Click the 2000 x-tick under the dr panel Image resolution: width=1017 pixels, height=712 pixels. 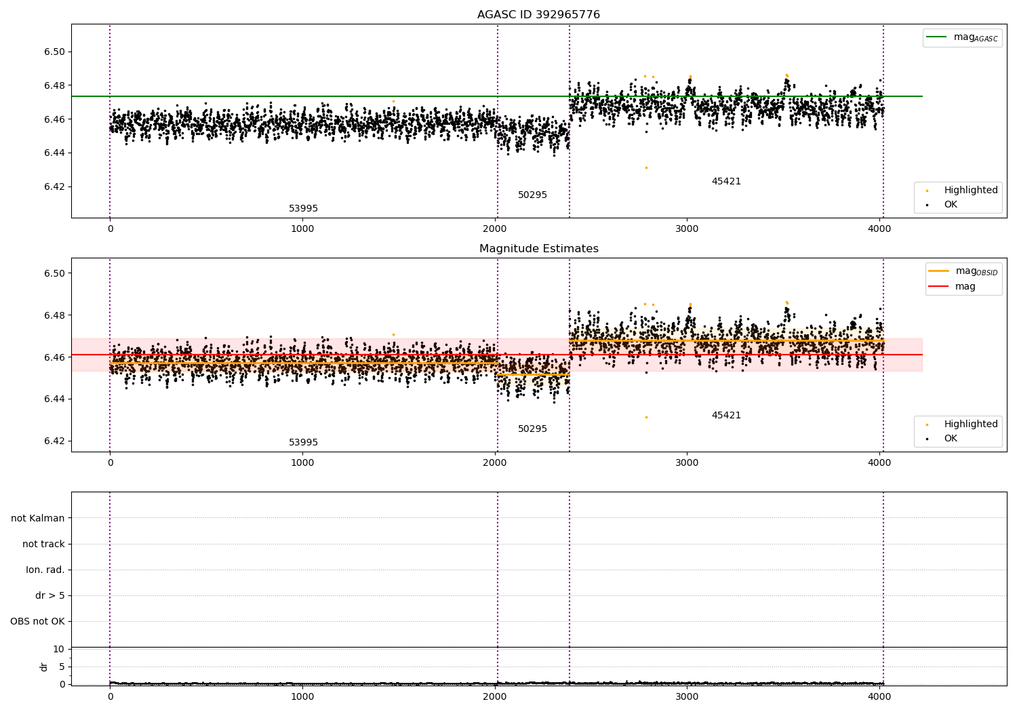point(495,696)
